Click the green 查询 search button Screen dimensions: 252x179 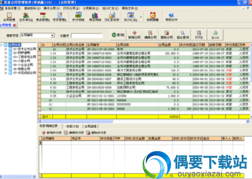(118, 35)
